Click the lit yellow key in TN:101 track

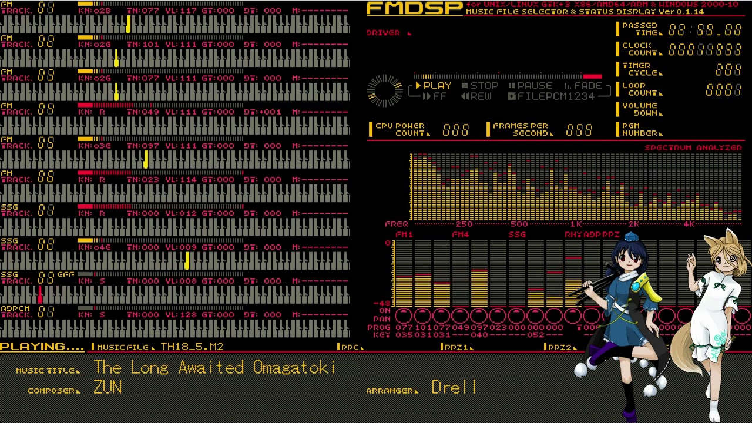[116, 58]
